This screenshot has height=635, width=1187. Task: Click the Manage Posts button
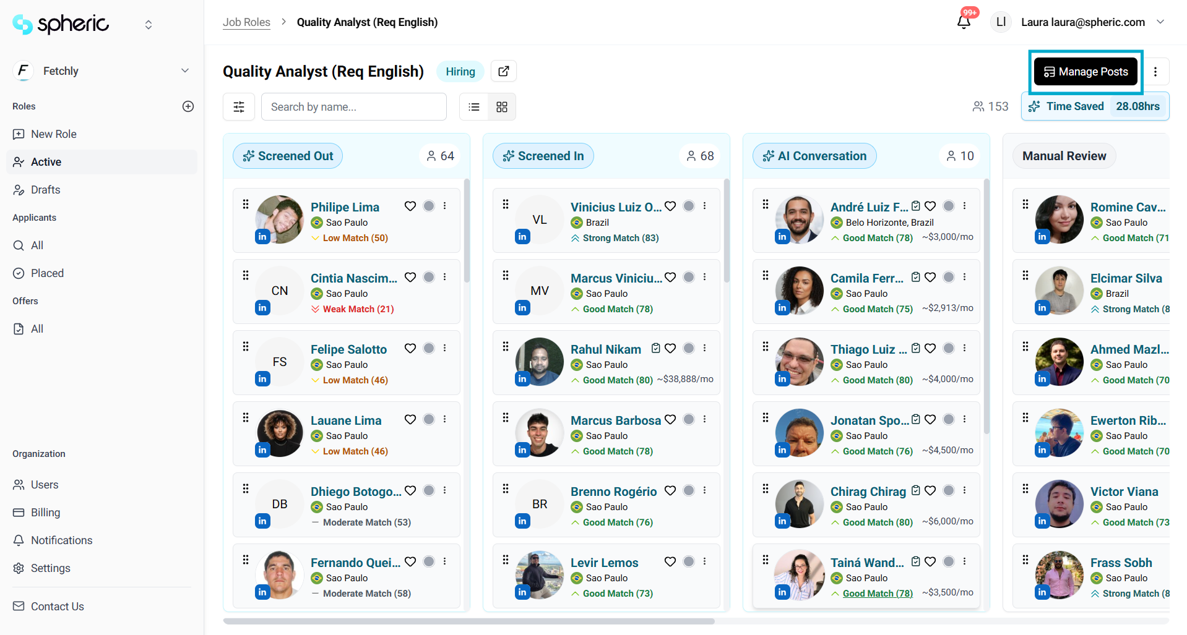point(1086,72)
